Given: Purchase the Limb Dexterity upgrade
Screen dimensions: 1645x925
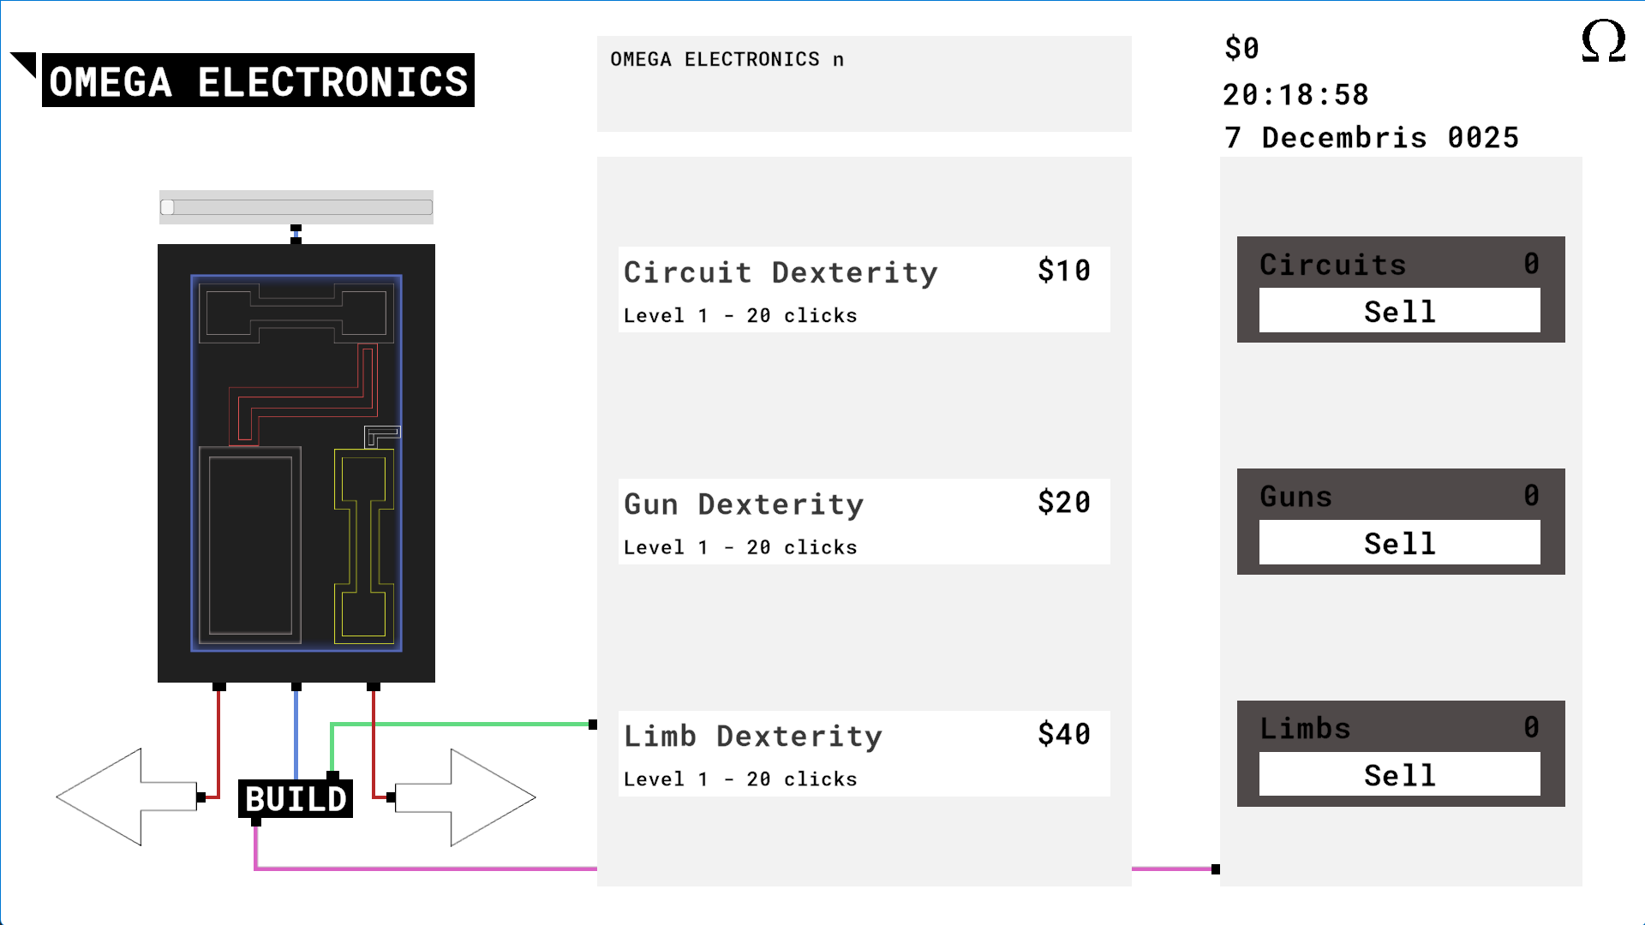Looking at the screenshot, I should [x=864, y=755].
